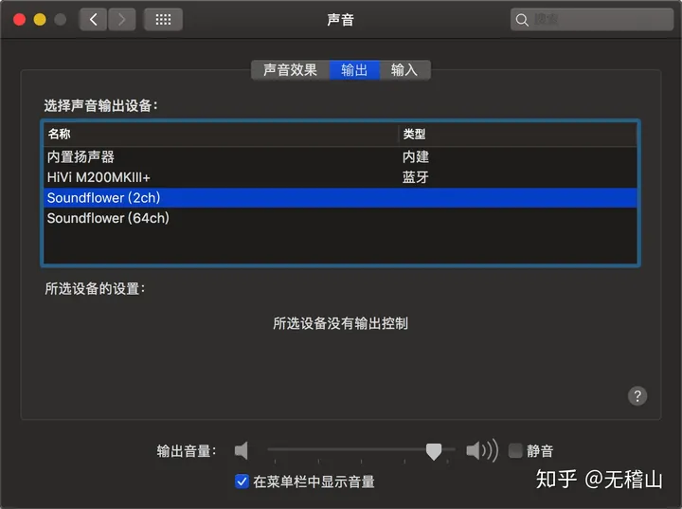
Task: Click the magnifying glass search icon
Action: pyautogui.click(x=522, y=20)
